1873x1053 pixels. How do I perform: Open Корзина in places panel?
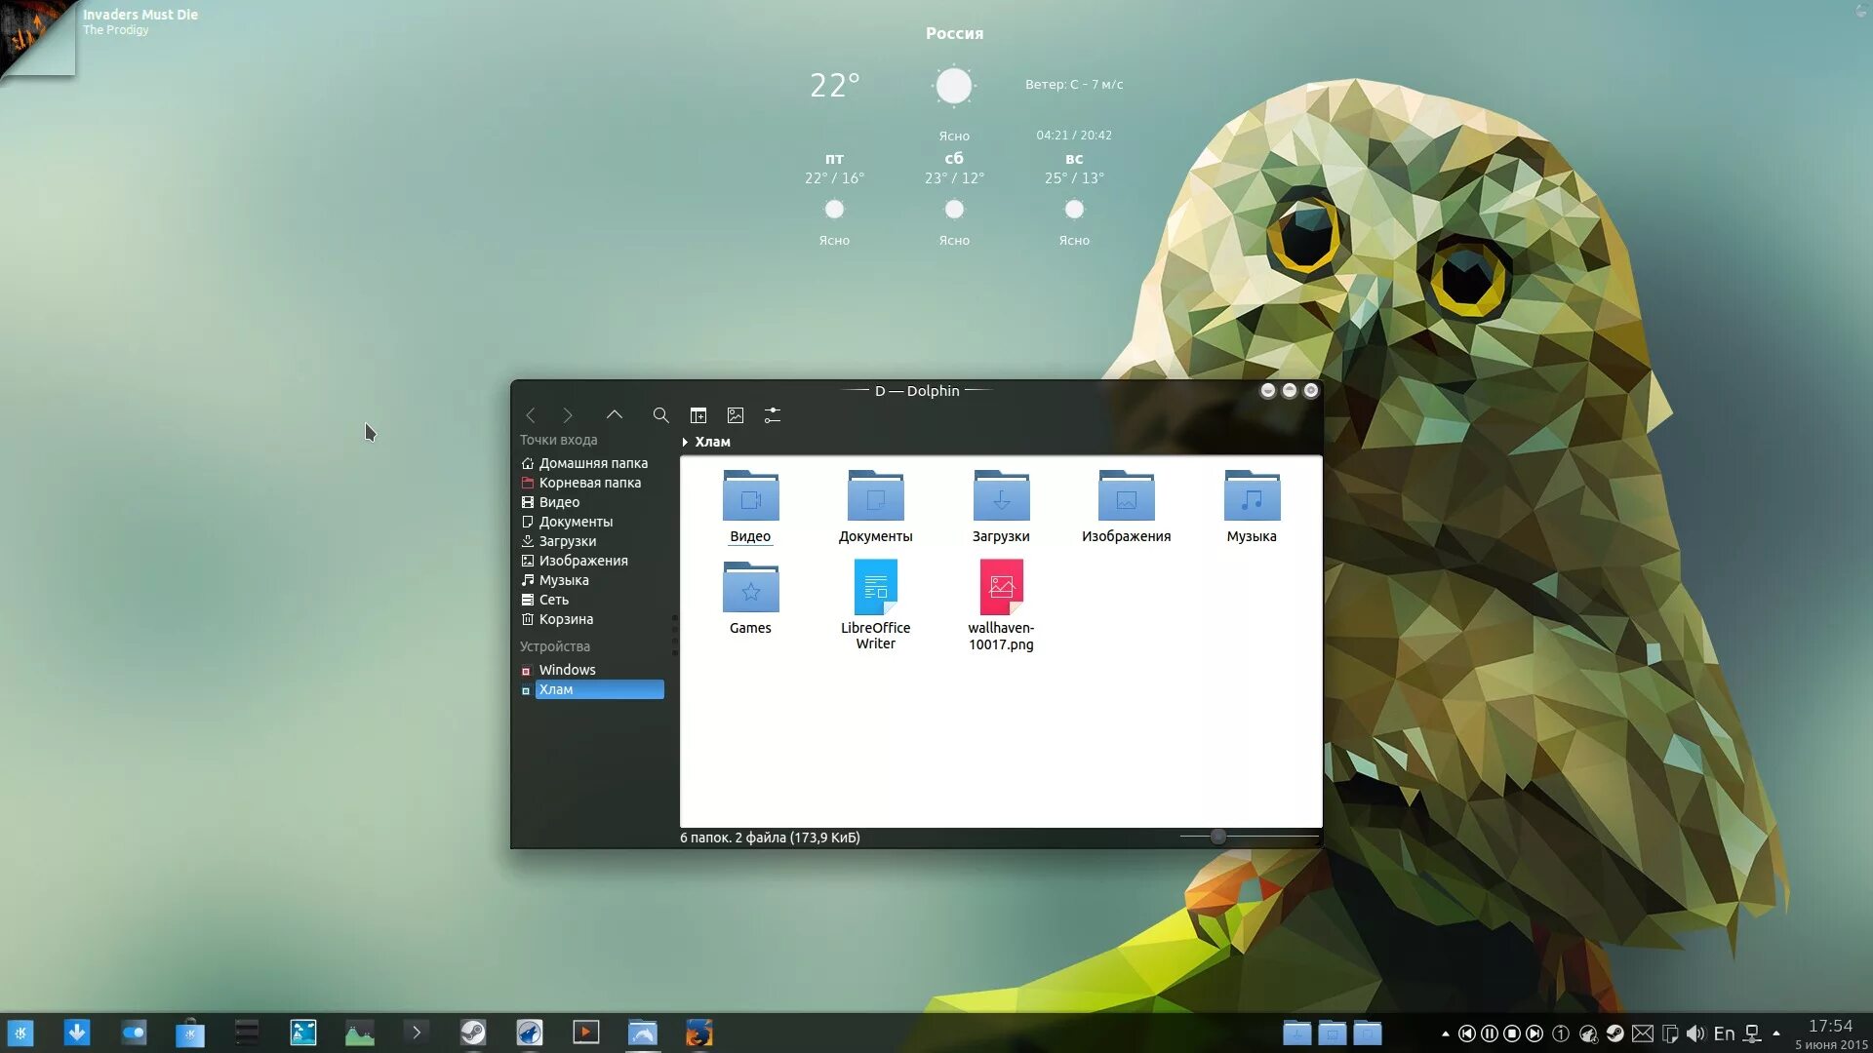(566, 619)
